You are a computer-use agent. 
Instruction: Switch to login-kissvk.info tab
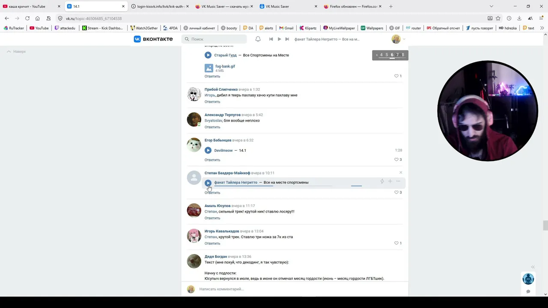coord(161,6)
